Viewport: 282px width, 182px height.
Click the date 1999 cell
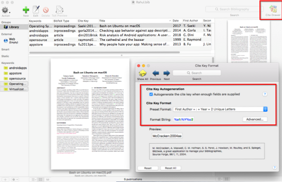(177, 40)
